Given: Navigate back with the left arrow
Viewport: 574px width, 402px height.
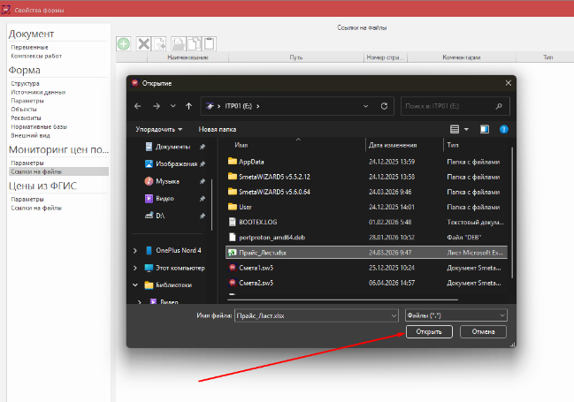Looking at the screenshot, I should [x=138, y=106].
